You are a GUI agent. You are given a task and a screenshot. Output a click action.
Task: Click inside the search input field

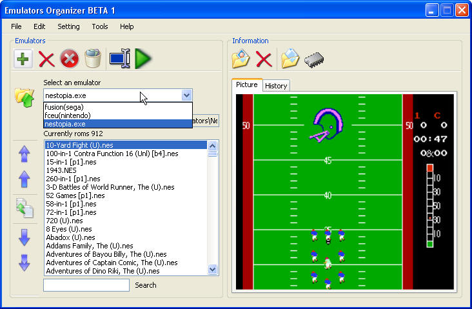[x=86, y=285]
